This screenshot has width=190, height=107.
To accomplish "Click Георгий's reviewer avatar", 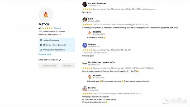I will [85, 89].
